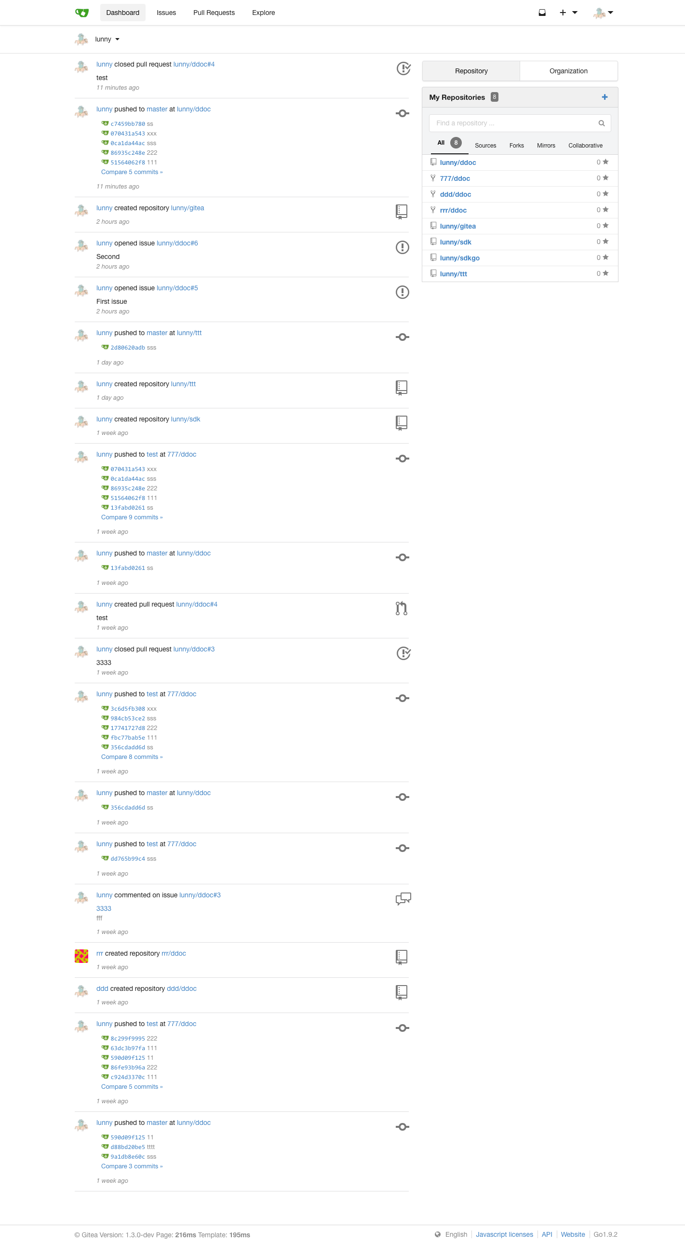The width and height of the screenshot is (685, 1244).
Task: Click the Javascript licenses footer link
Action: 504,1234
